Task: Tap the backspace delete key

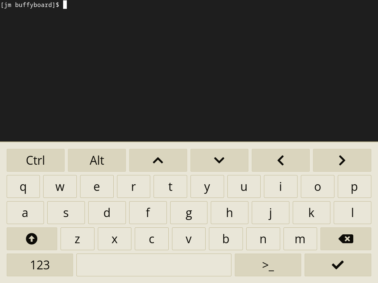Action: (346, 239)
